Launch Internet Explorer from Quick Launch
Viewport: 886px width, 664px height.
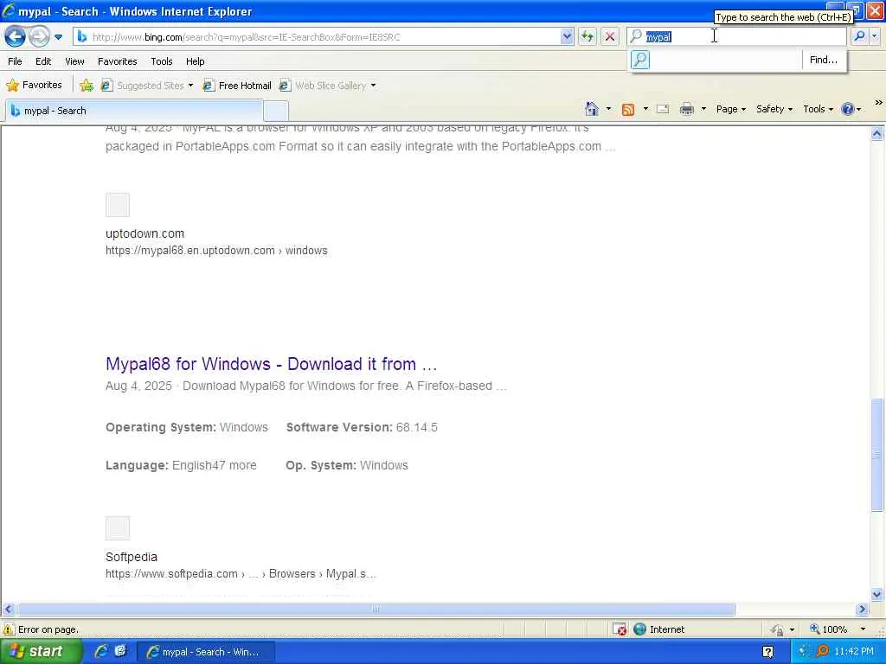pyautogui.click(x=101, y=652)
